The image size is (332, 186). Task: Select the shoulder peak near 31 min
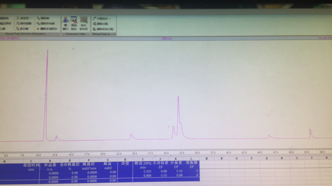coord(173,132)
